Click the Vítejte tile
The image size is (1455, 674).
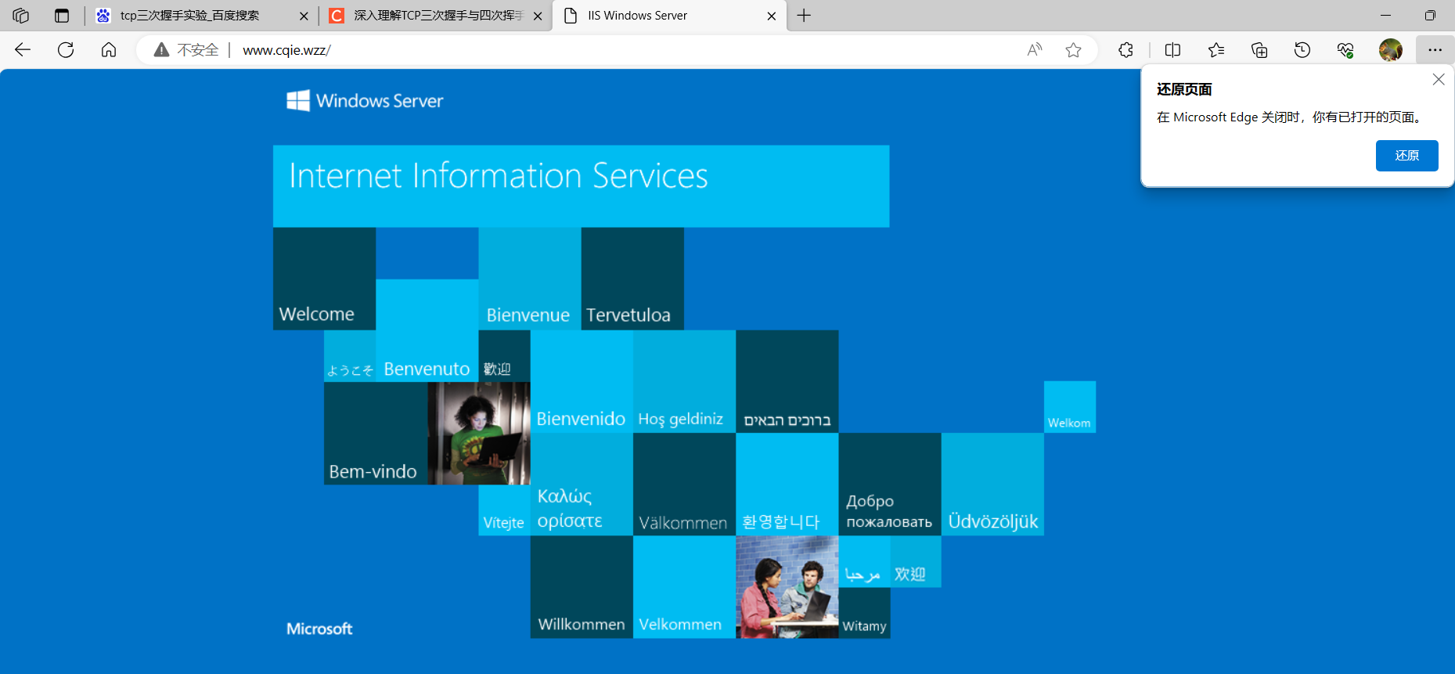pos(504,510)
